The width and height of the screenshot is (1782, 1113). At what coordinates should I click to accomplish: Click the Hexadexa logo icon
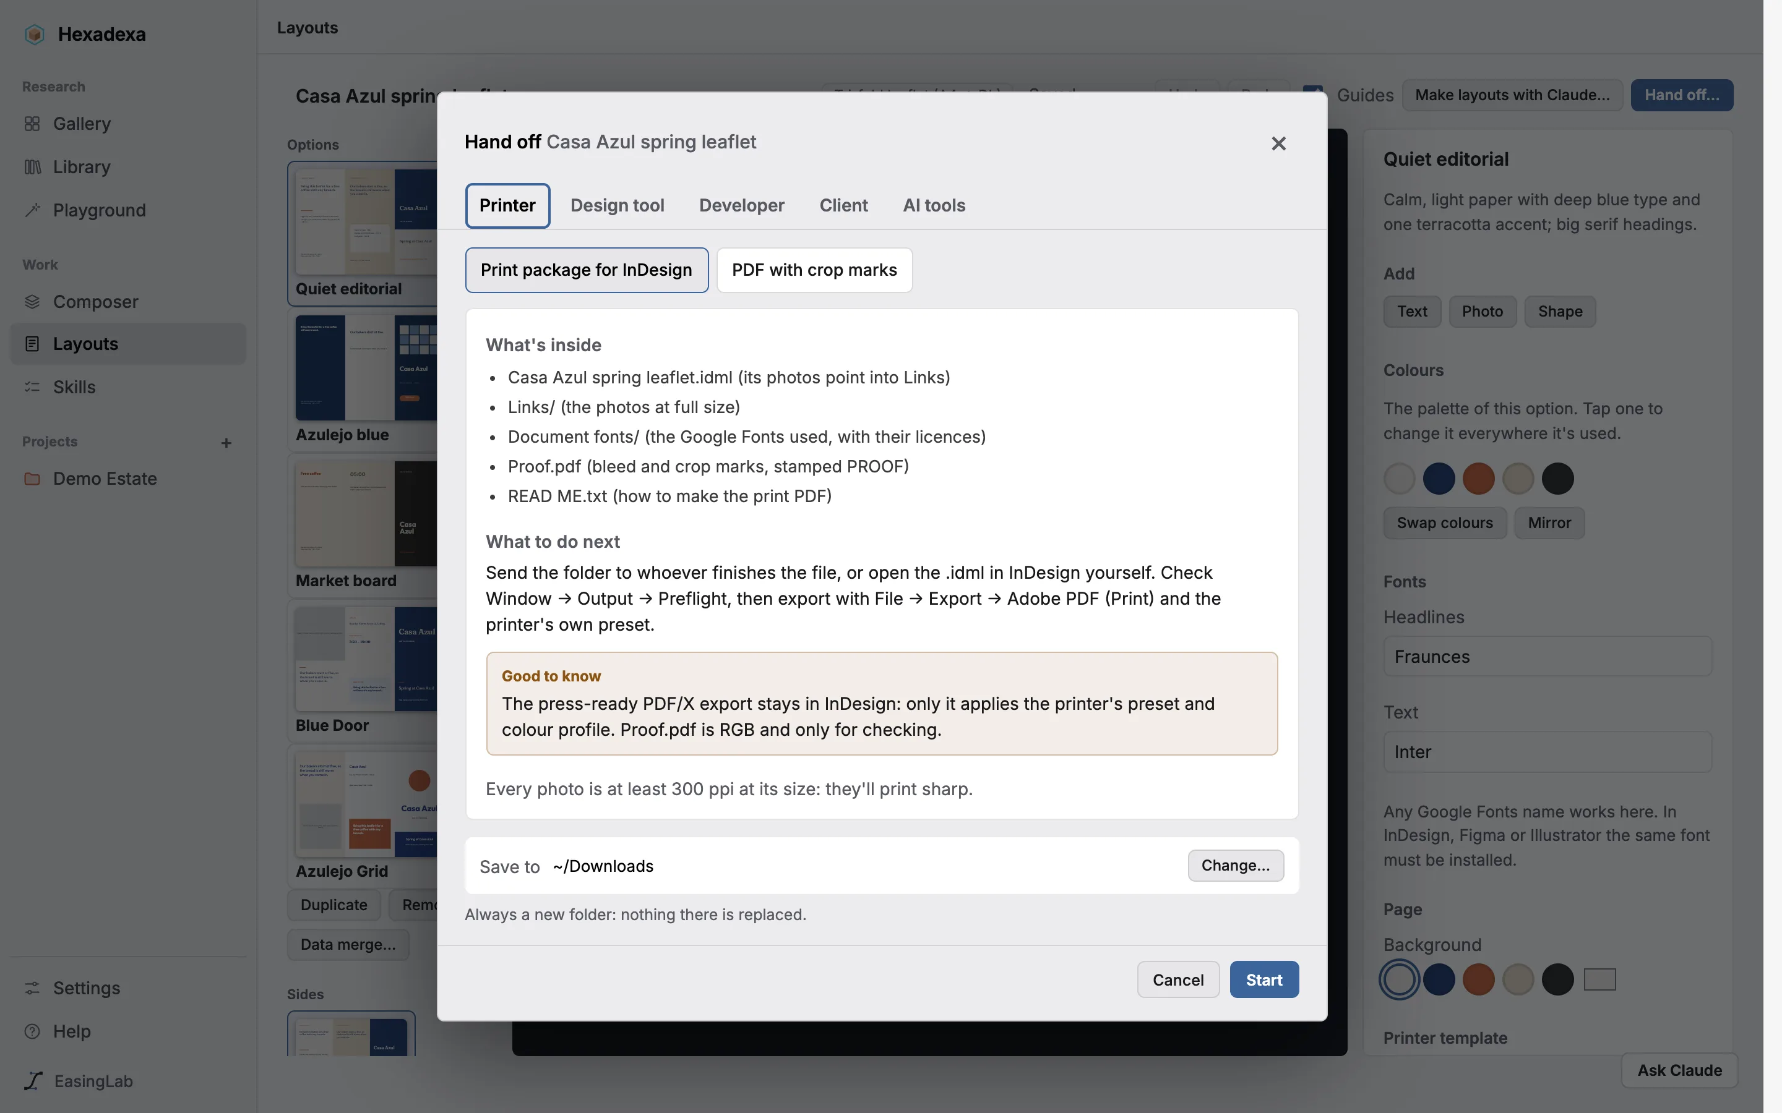pyautogui.click(x=34, y=34)
